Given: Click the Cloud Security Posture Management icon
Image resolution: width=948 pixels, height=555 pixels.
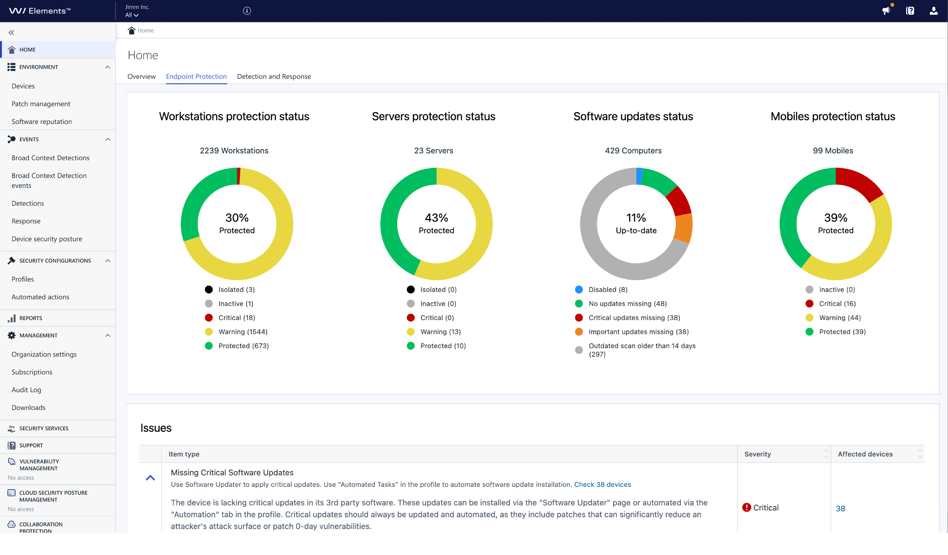Looking at the screenshot, I should tap(11, 492).
